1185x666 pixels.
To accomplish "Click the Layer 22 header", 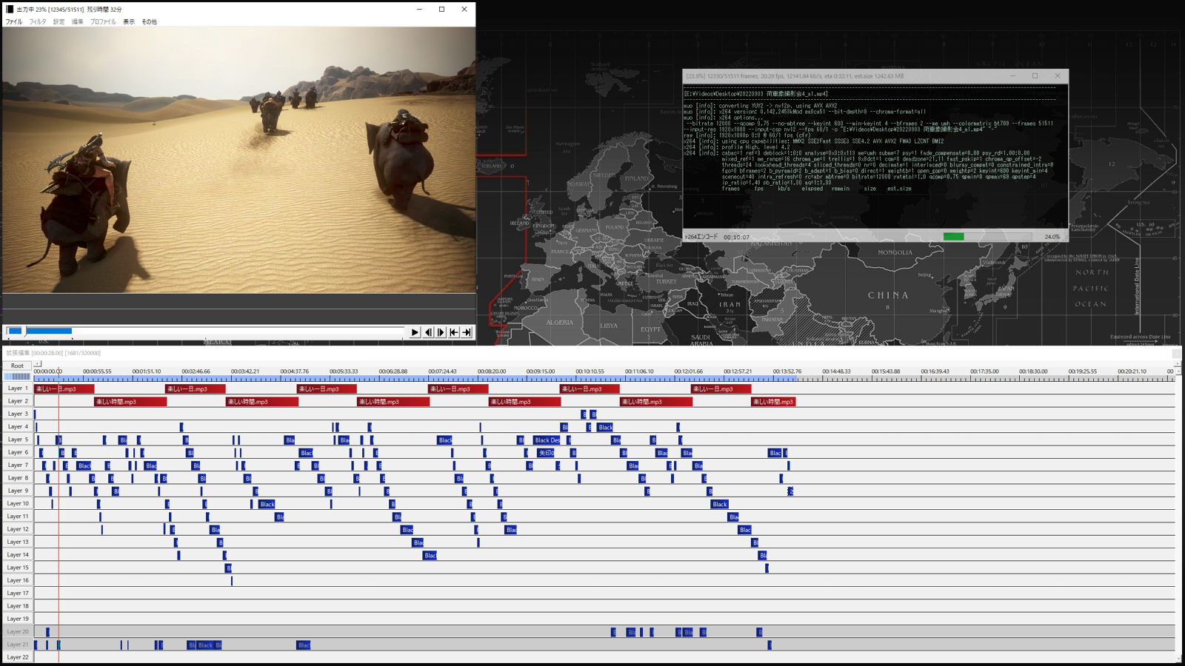I will point(17,657).
